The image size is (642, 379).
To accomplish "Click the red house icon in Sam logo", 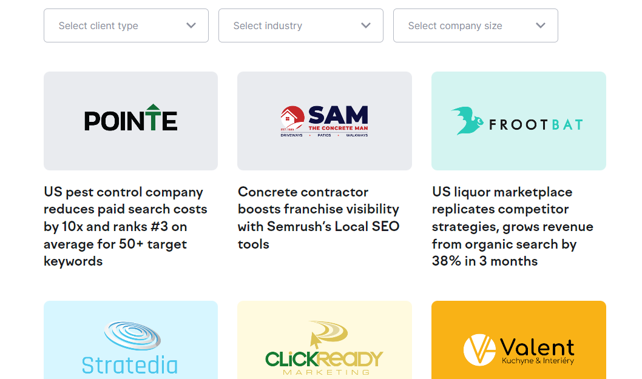I will click(292, 118).
